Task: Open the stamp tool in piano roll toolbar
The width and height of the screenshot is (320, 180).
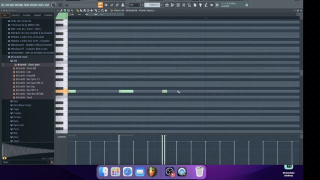Action: (68, 10)
